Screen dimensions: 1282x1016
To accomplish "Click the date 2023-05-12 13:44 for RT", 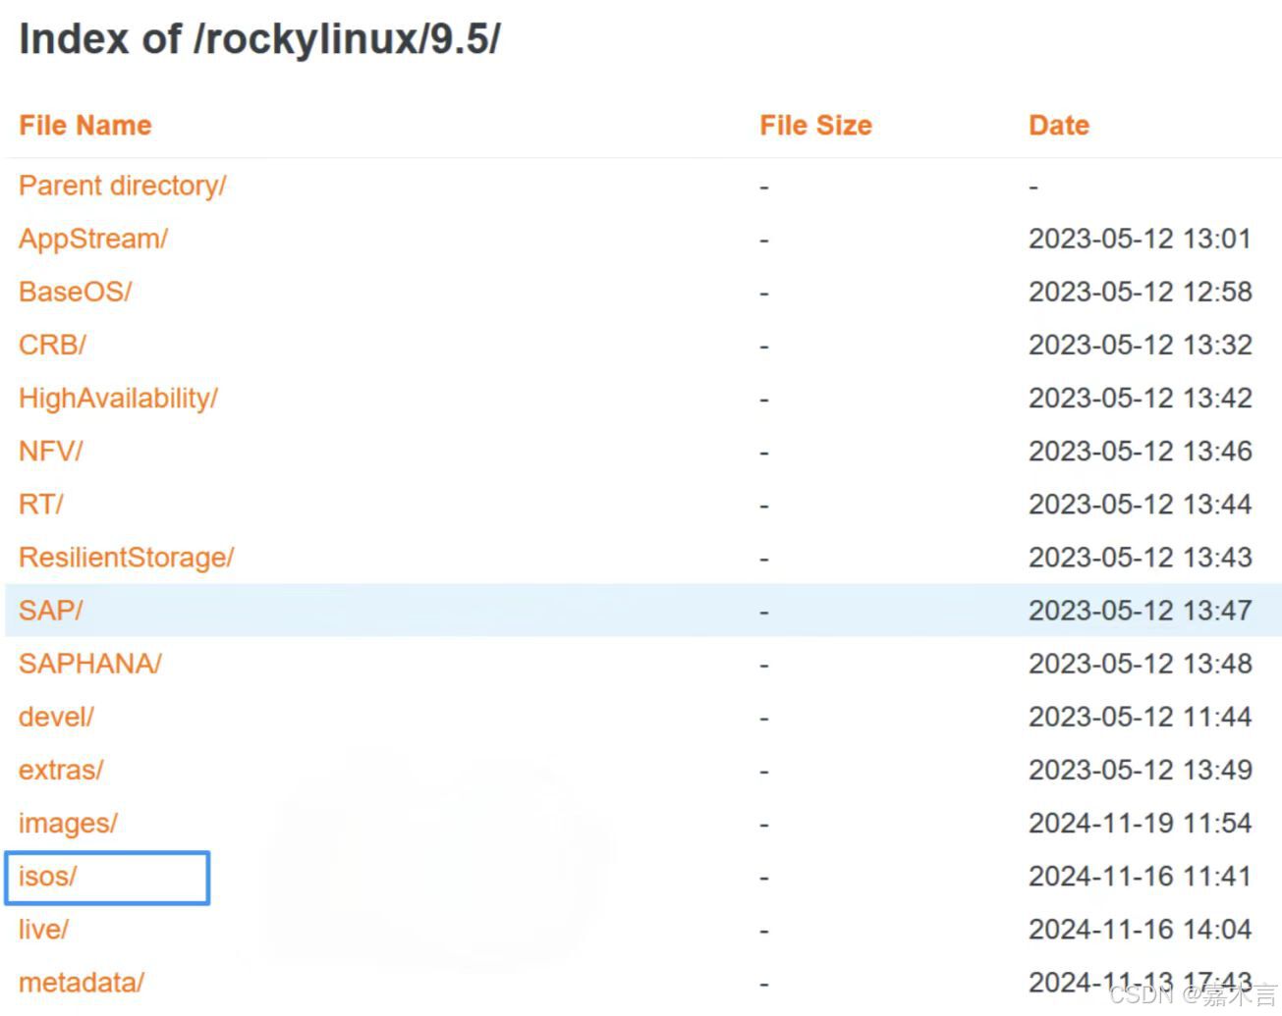I will pos(1140,504).
